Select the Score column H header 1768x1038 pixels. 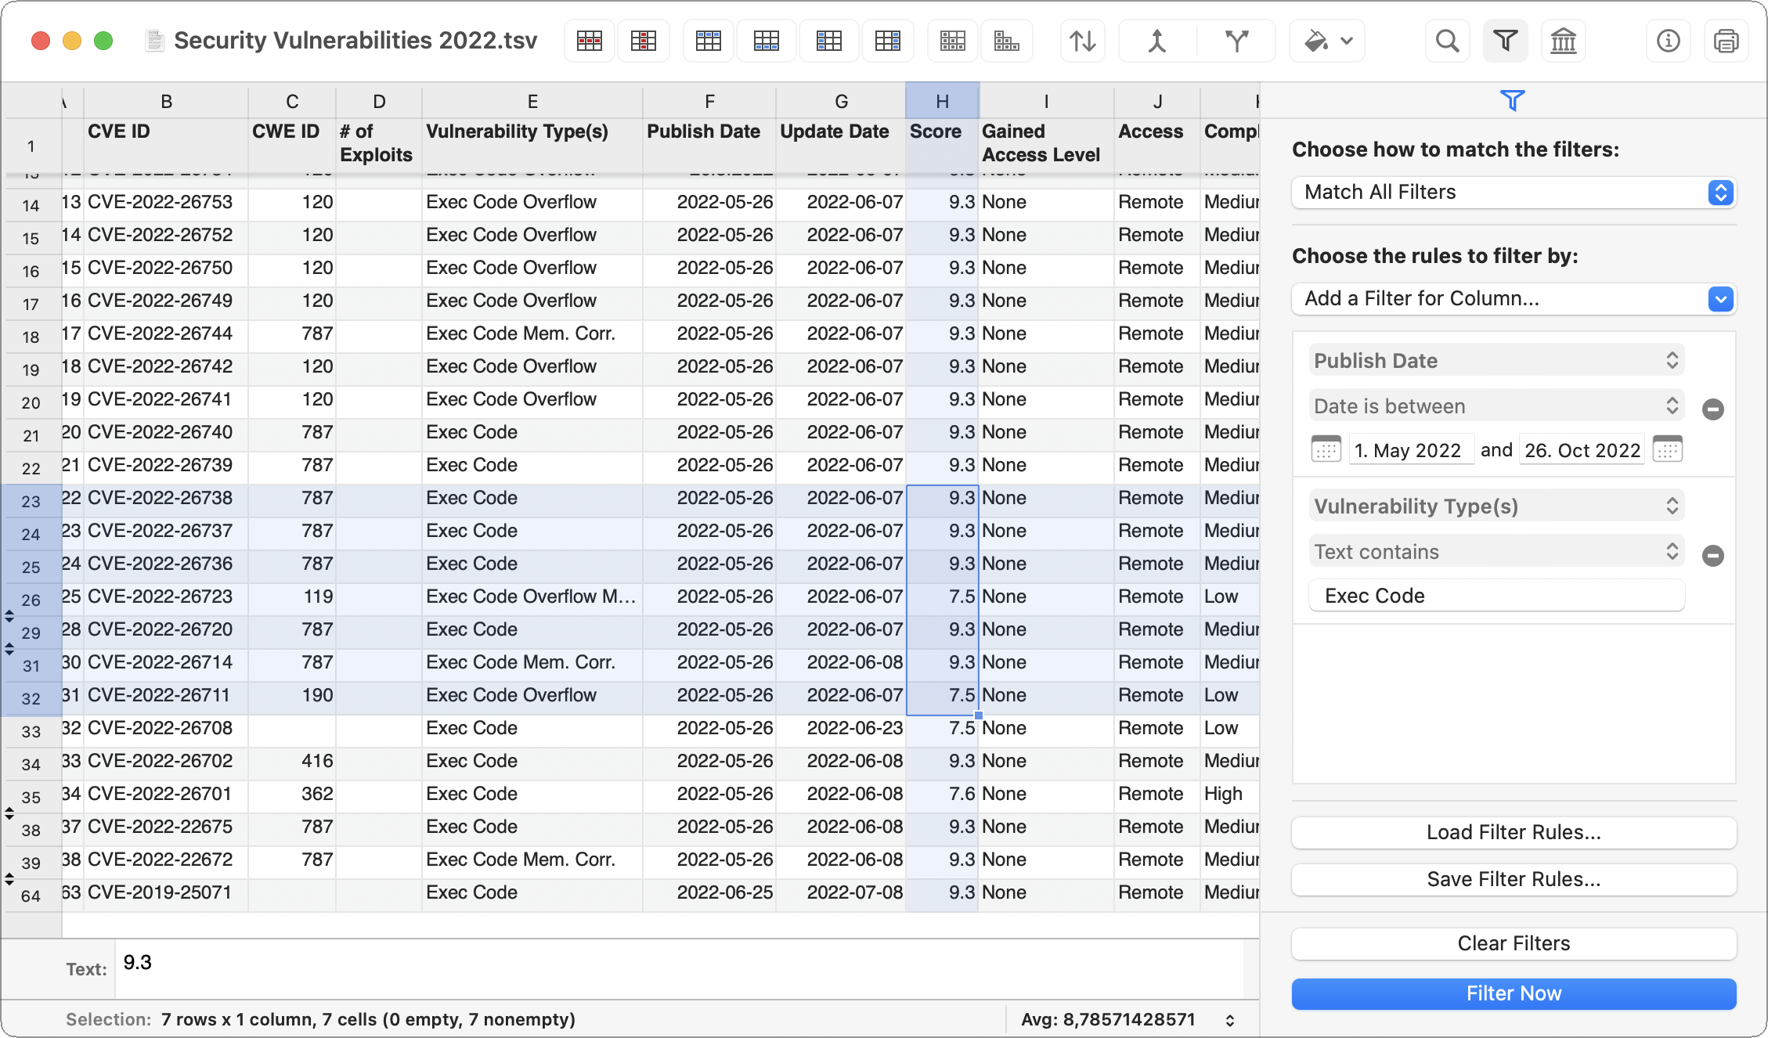(942, 101)
